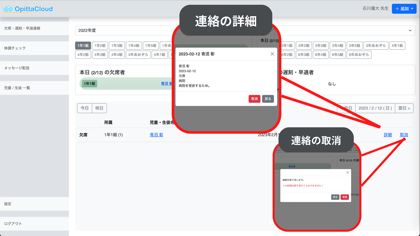Screen dimensions: 420x236
Task: Select the 4年3組 class tab
Action: tap(100, 54)
